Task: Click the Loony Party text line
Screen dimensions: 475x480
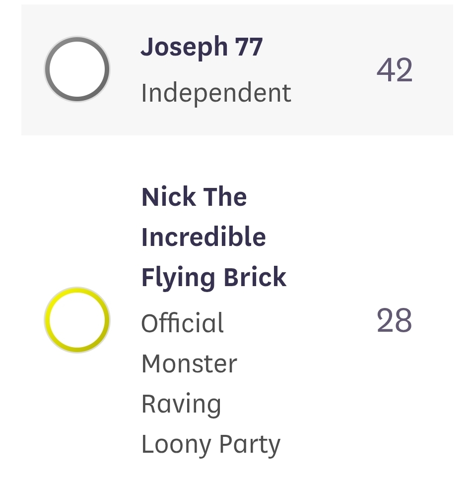Action: pos(211,444)
